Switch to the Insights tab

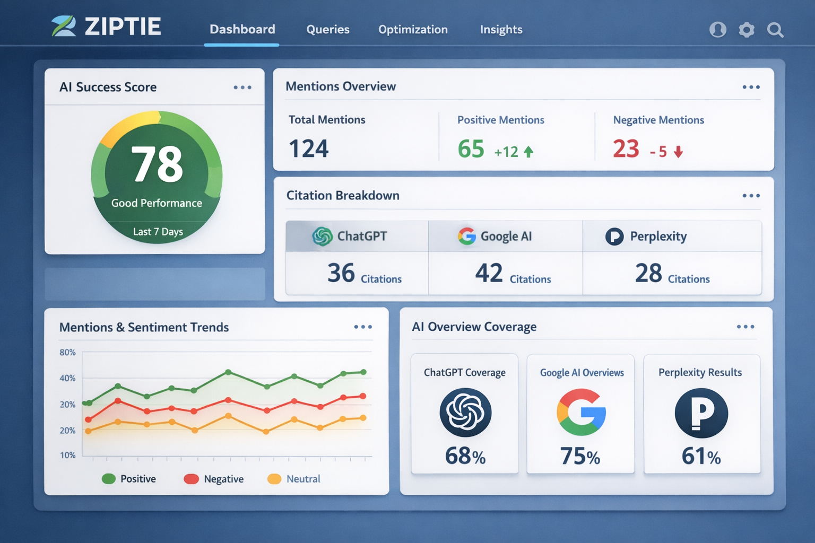point(501,30)
